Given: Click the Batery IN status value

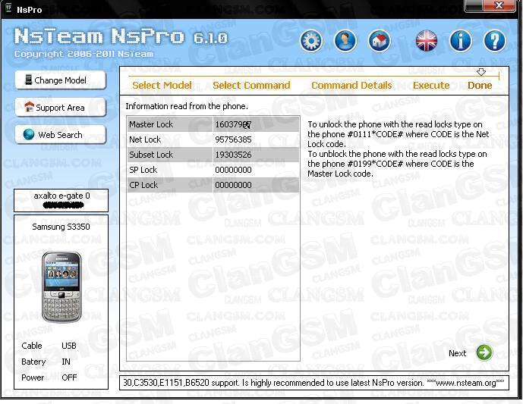Looking at the screenshot, I should click(66, 362).
